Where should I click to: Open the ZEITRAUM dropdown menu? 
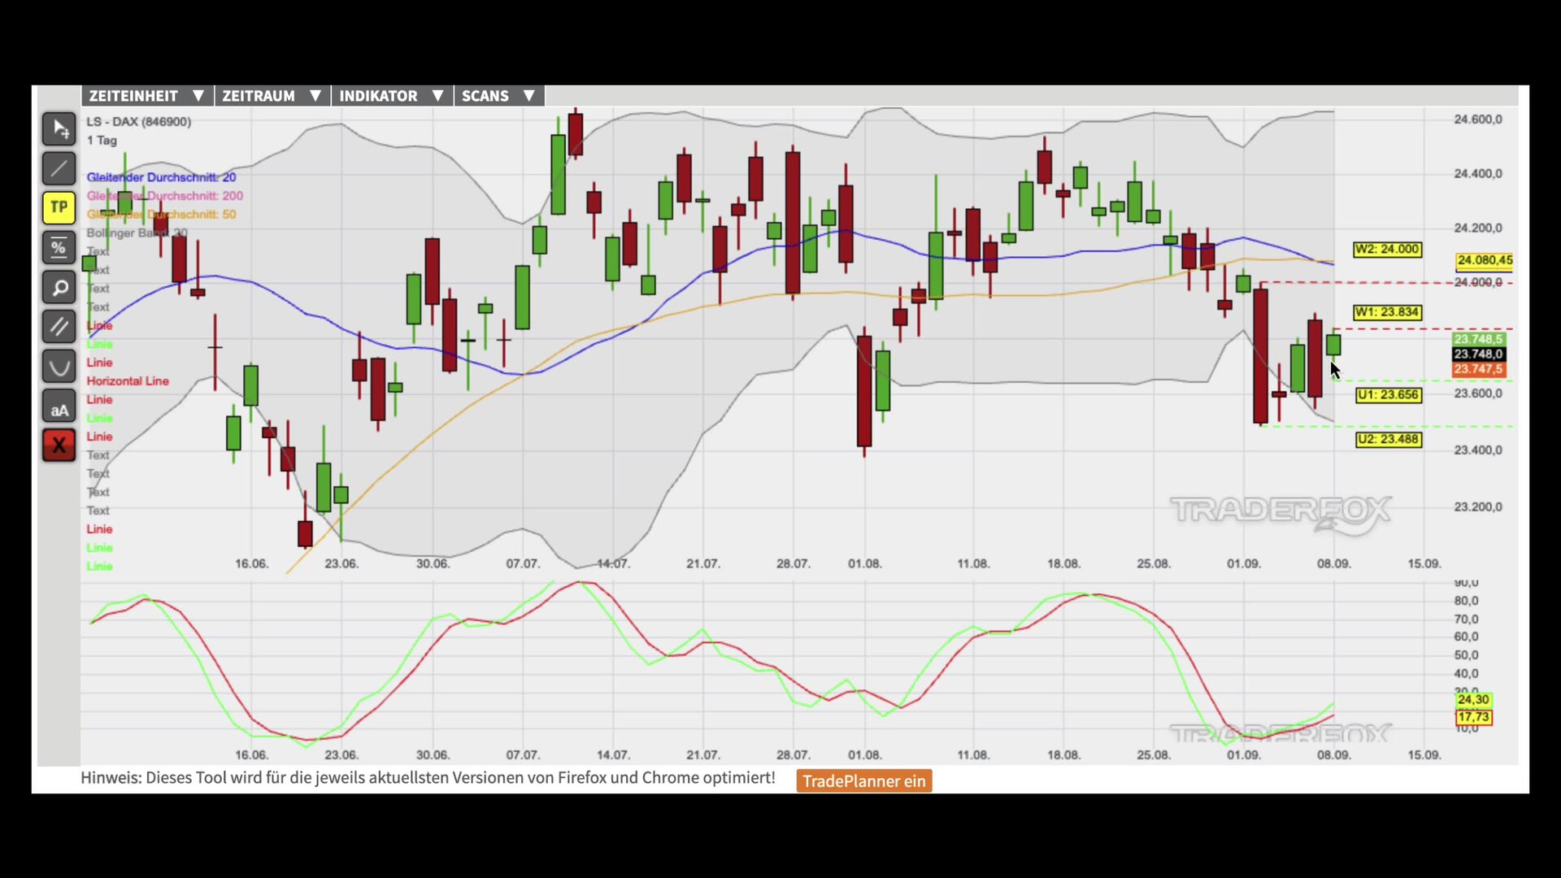[272, 96]
